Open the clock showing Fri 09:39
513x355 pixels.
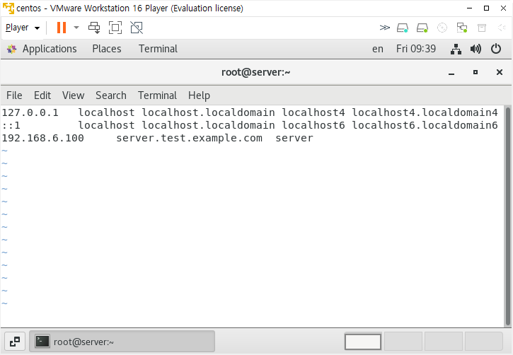tap(416, 49)
